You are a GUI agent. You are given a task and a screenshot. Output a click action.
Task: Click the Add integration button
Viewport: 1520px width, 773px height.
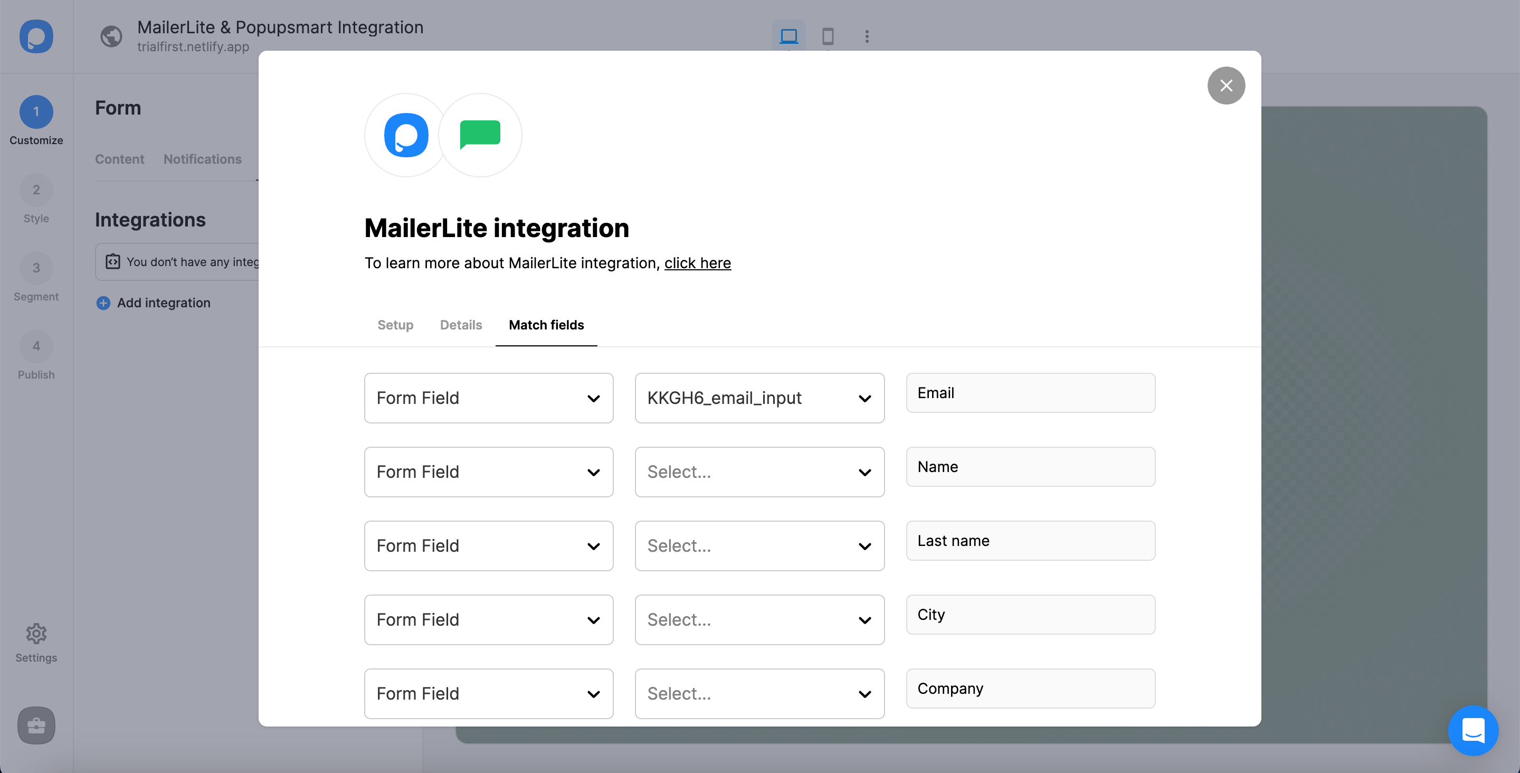tap(153, 301)
